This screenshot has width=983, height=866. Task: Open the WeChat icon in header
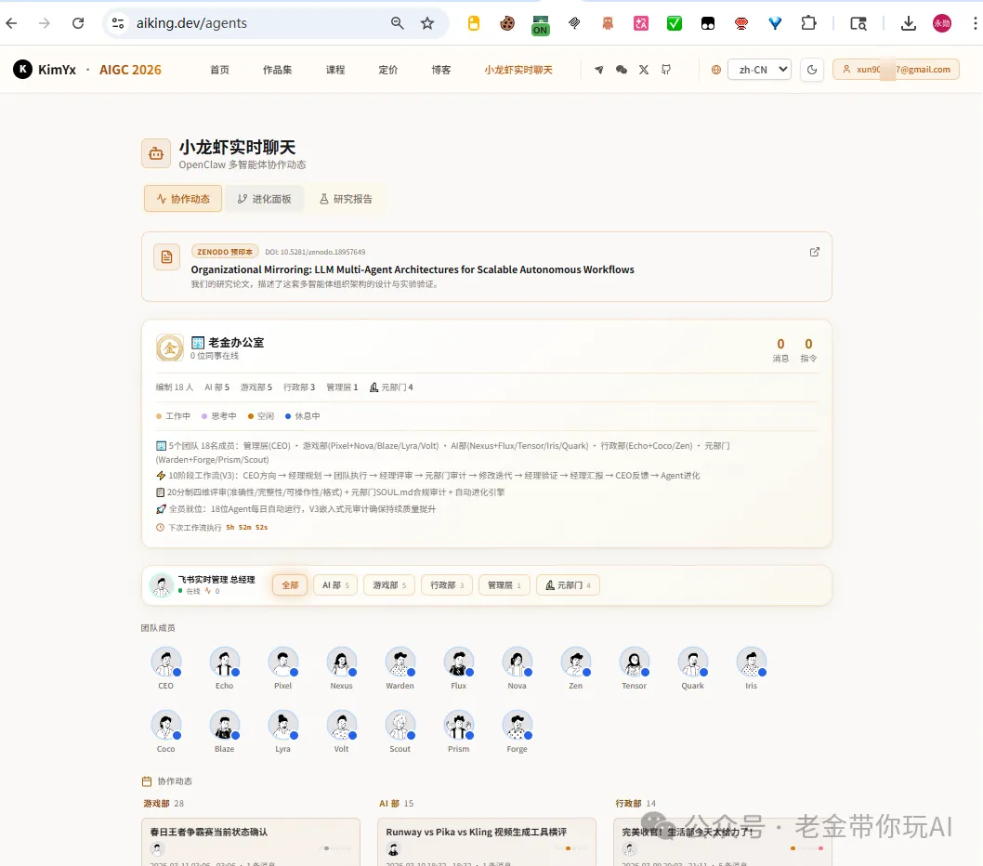coord(622,70)
